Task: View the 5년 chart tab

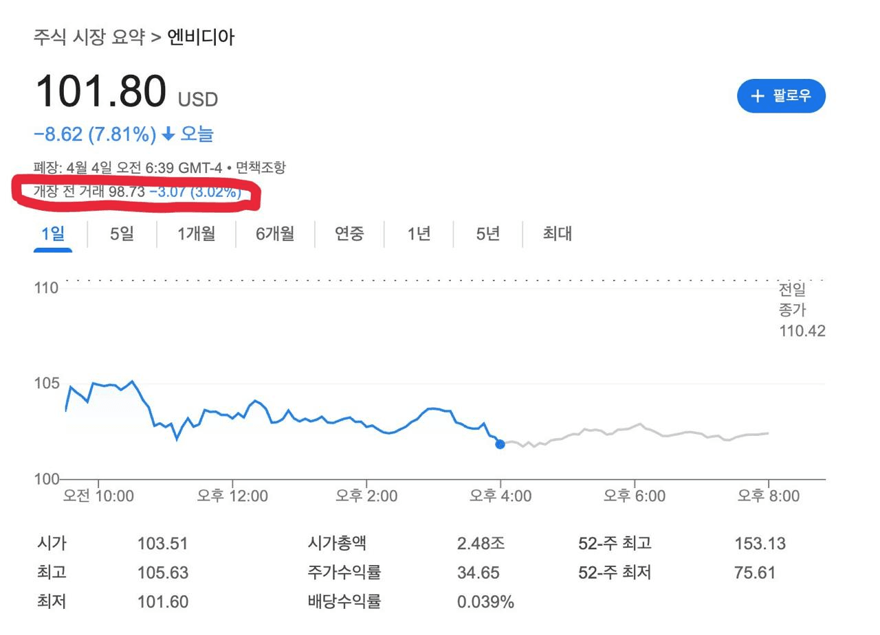Action: (488, 234)
